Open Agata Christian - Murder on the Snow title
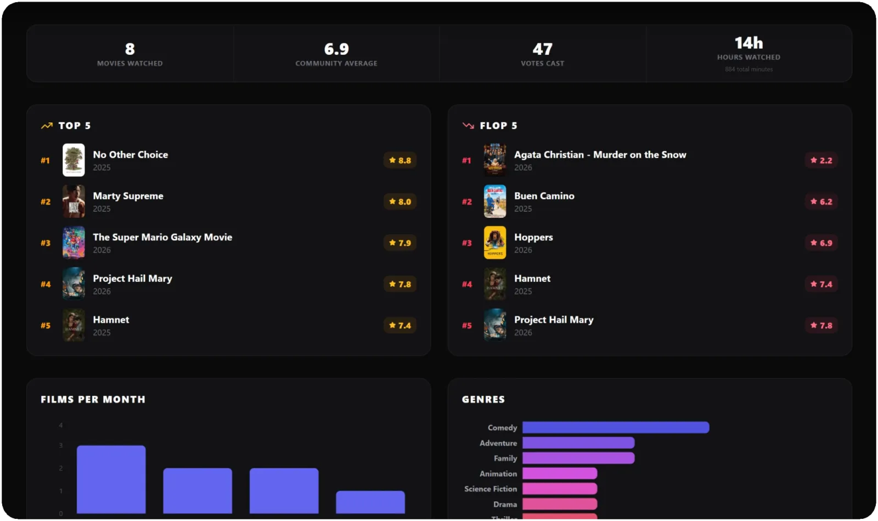The height and width of the screenshot is (521, 878). (x=600, y=155)
